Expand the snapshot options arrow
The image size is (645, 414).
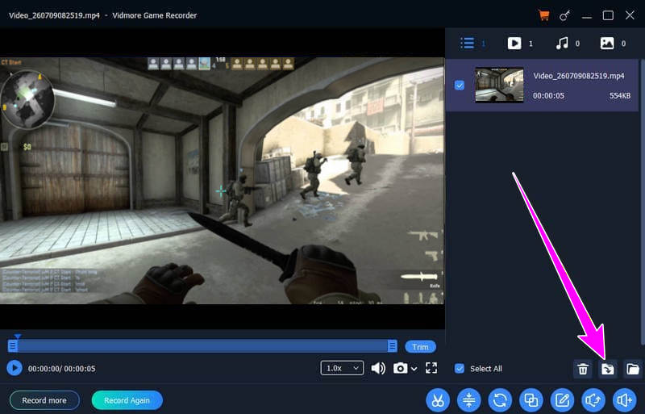coord(414,369)
